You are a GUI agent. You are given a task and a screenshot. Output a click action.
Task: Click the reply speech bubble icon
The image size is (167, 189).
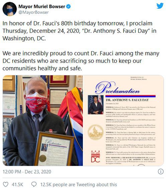coord(34,184)
